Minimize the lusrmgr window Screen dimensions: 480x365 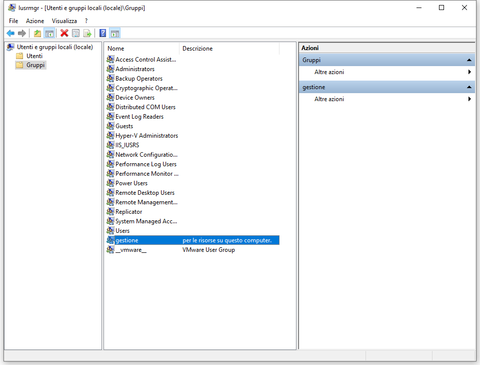[x=419, y=8]
